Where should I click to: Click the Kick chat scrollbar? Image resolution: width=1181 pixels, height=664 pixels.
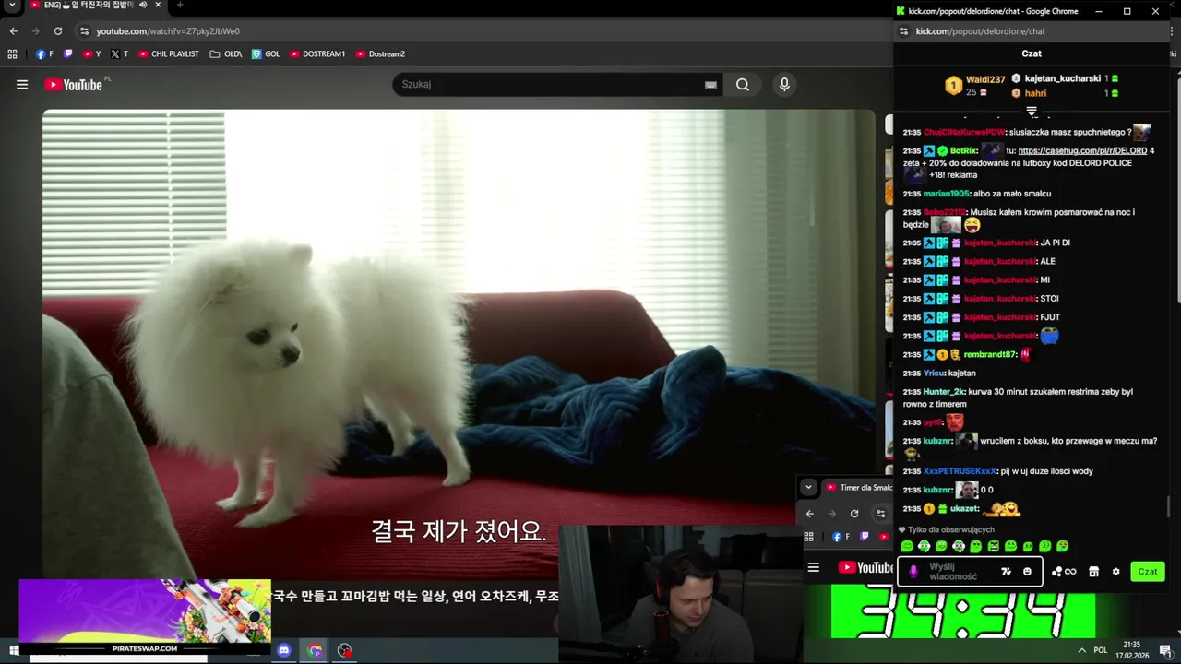[1168, 506]
